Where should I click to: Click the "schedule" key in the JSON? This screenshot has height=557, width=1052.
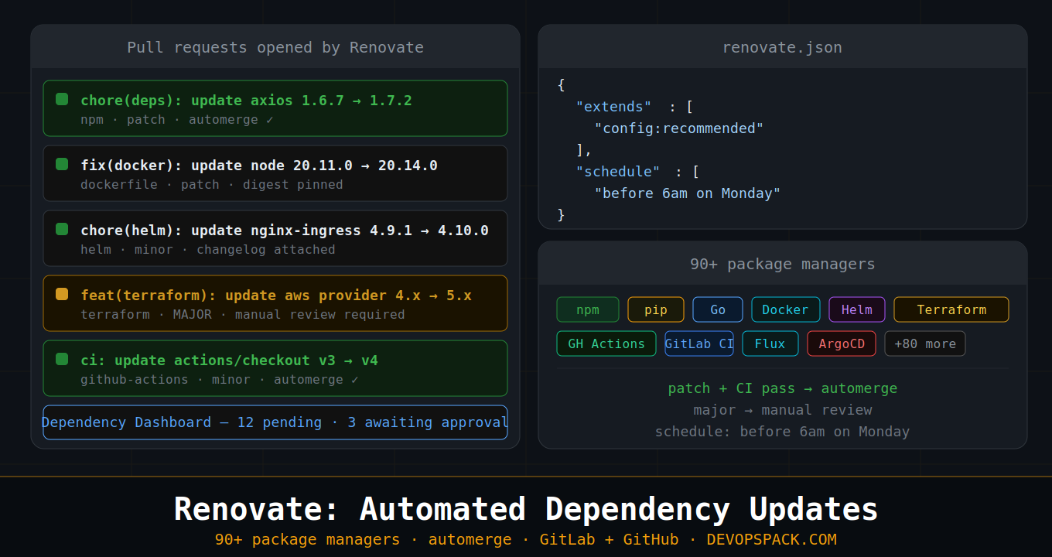(618, 172)
